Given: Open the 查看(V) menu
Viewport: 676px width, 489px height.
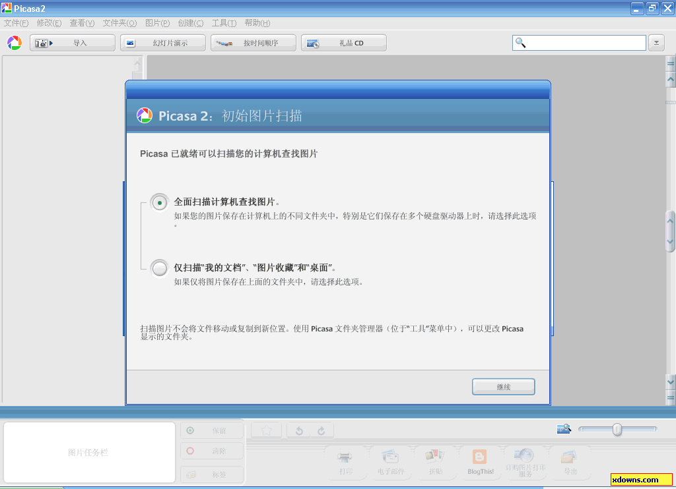Looking at the screenshot, I should click(x=82, y=23).
